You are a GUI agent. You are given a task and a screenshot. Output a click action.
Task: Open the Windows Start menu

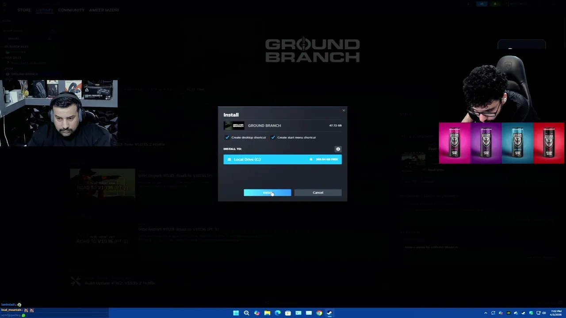(236, 313)
